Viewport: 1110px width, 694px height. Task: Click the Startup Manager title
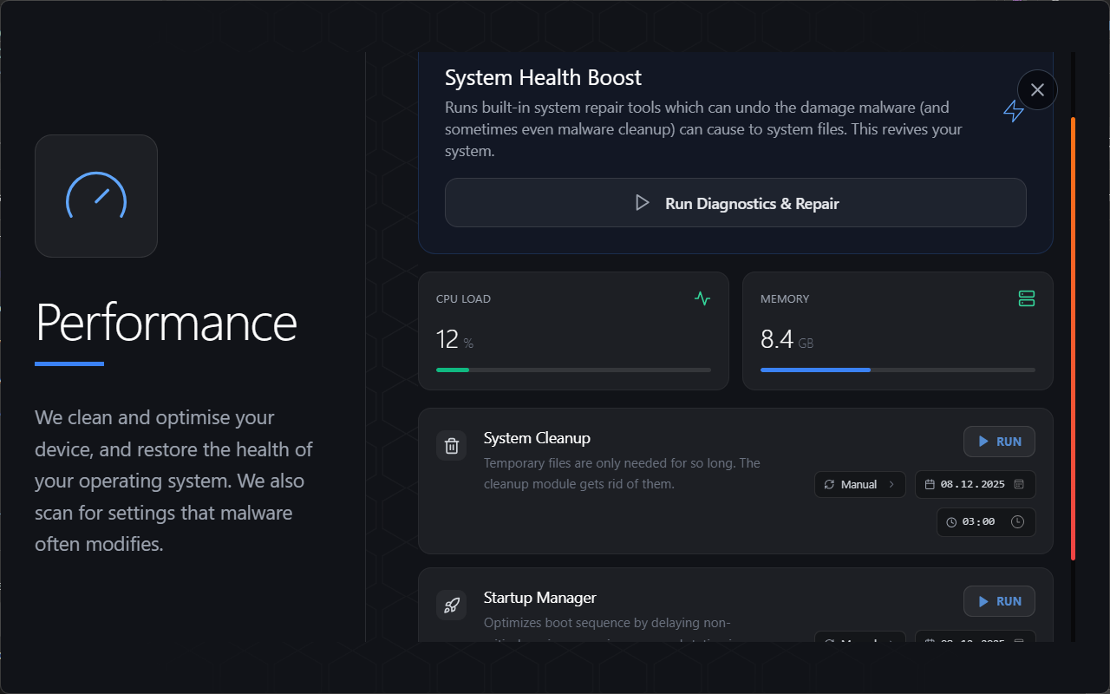(x=539, y=598)
